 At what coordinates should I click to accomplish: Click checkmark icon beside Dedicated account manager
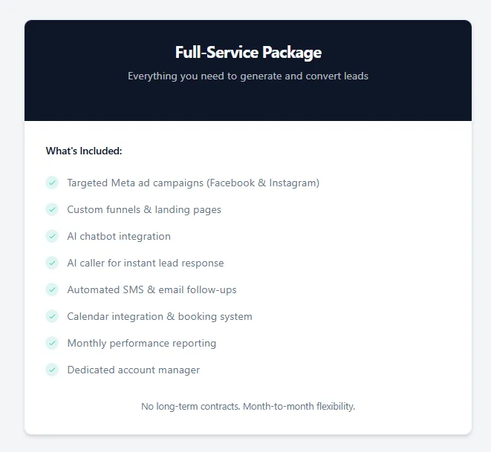click(52, 370)
